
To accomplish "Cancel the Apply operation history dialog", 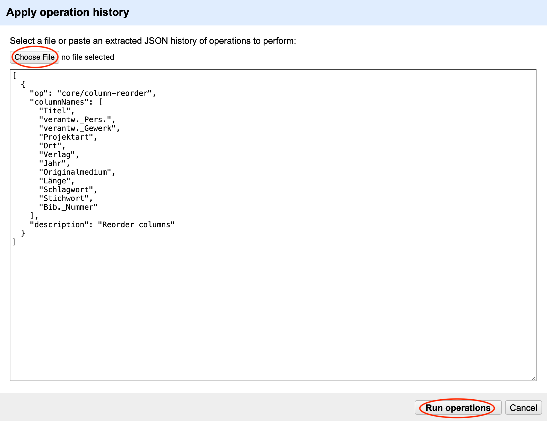I will pos(523,408).
